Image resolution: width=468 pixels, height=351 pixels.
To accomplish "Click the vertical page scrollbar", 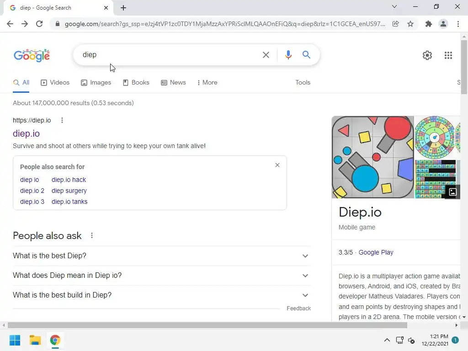I will click(464, 67).
